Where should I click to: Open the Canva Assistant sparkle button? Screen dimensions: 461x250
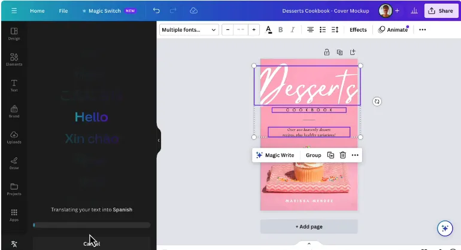445,228
